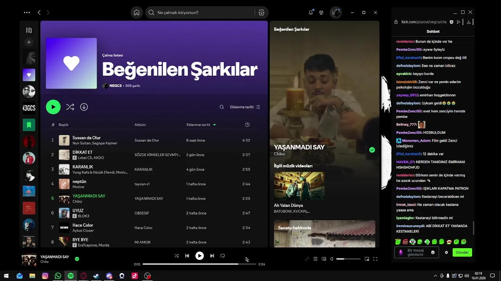Expand hidden system tray icons chevron
The width and height of the screenshot is (501, 281).
point(435,276)
